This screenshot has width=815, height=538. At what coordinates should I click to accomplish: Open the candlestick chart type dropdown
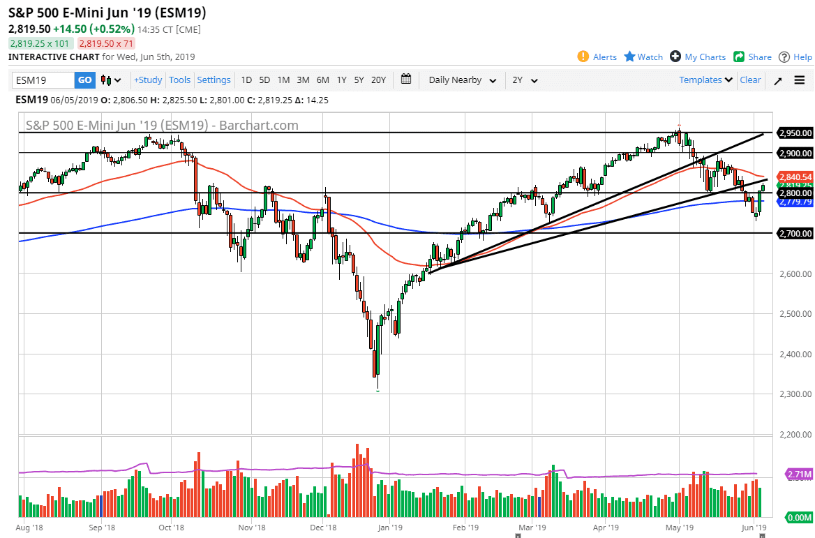(112, 80)
